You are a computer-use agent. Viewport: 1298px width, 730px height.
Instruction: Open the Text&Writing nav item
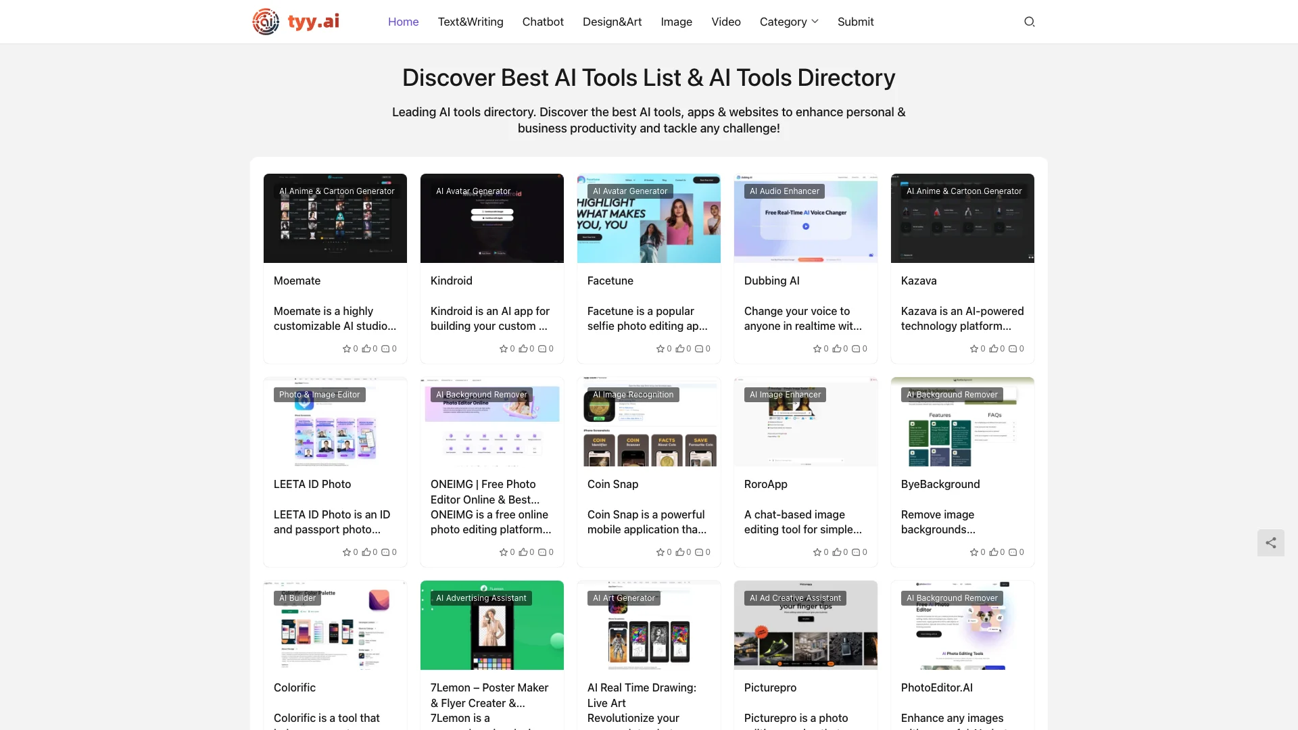[x=471, y=22]
